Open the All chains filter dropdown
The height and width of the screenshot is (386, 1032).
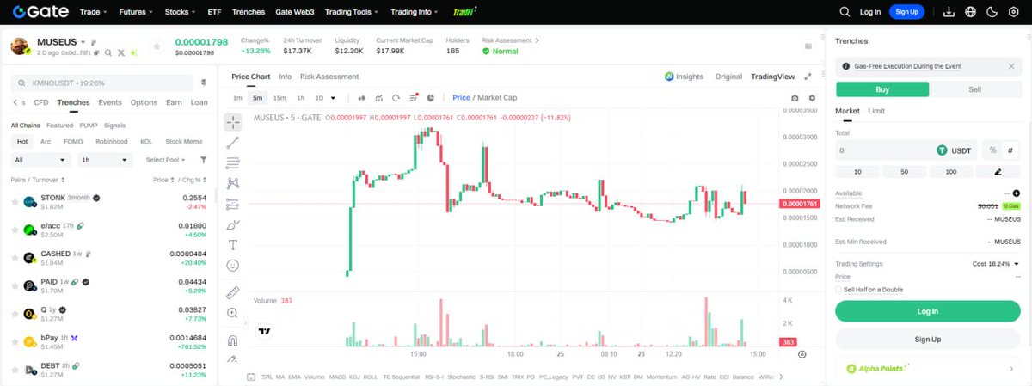(x=40, y=160)
